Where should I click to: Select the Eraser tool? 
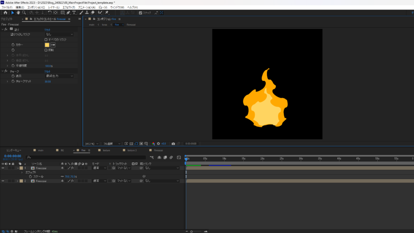[93, 13]
